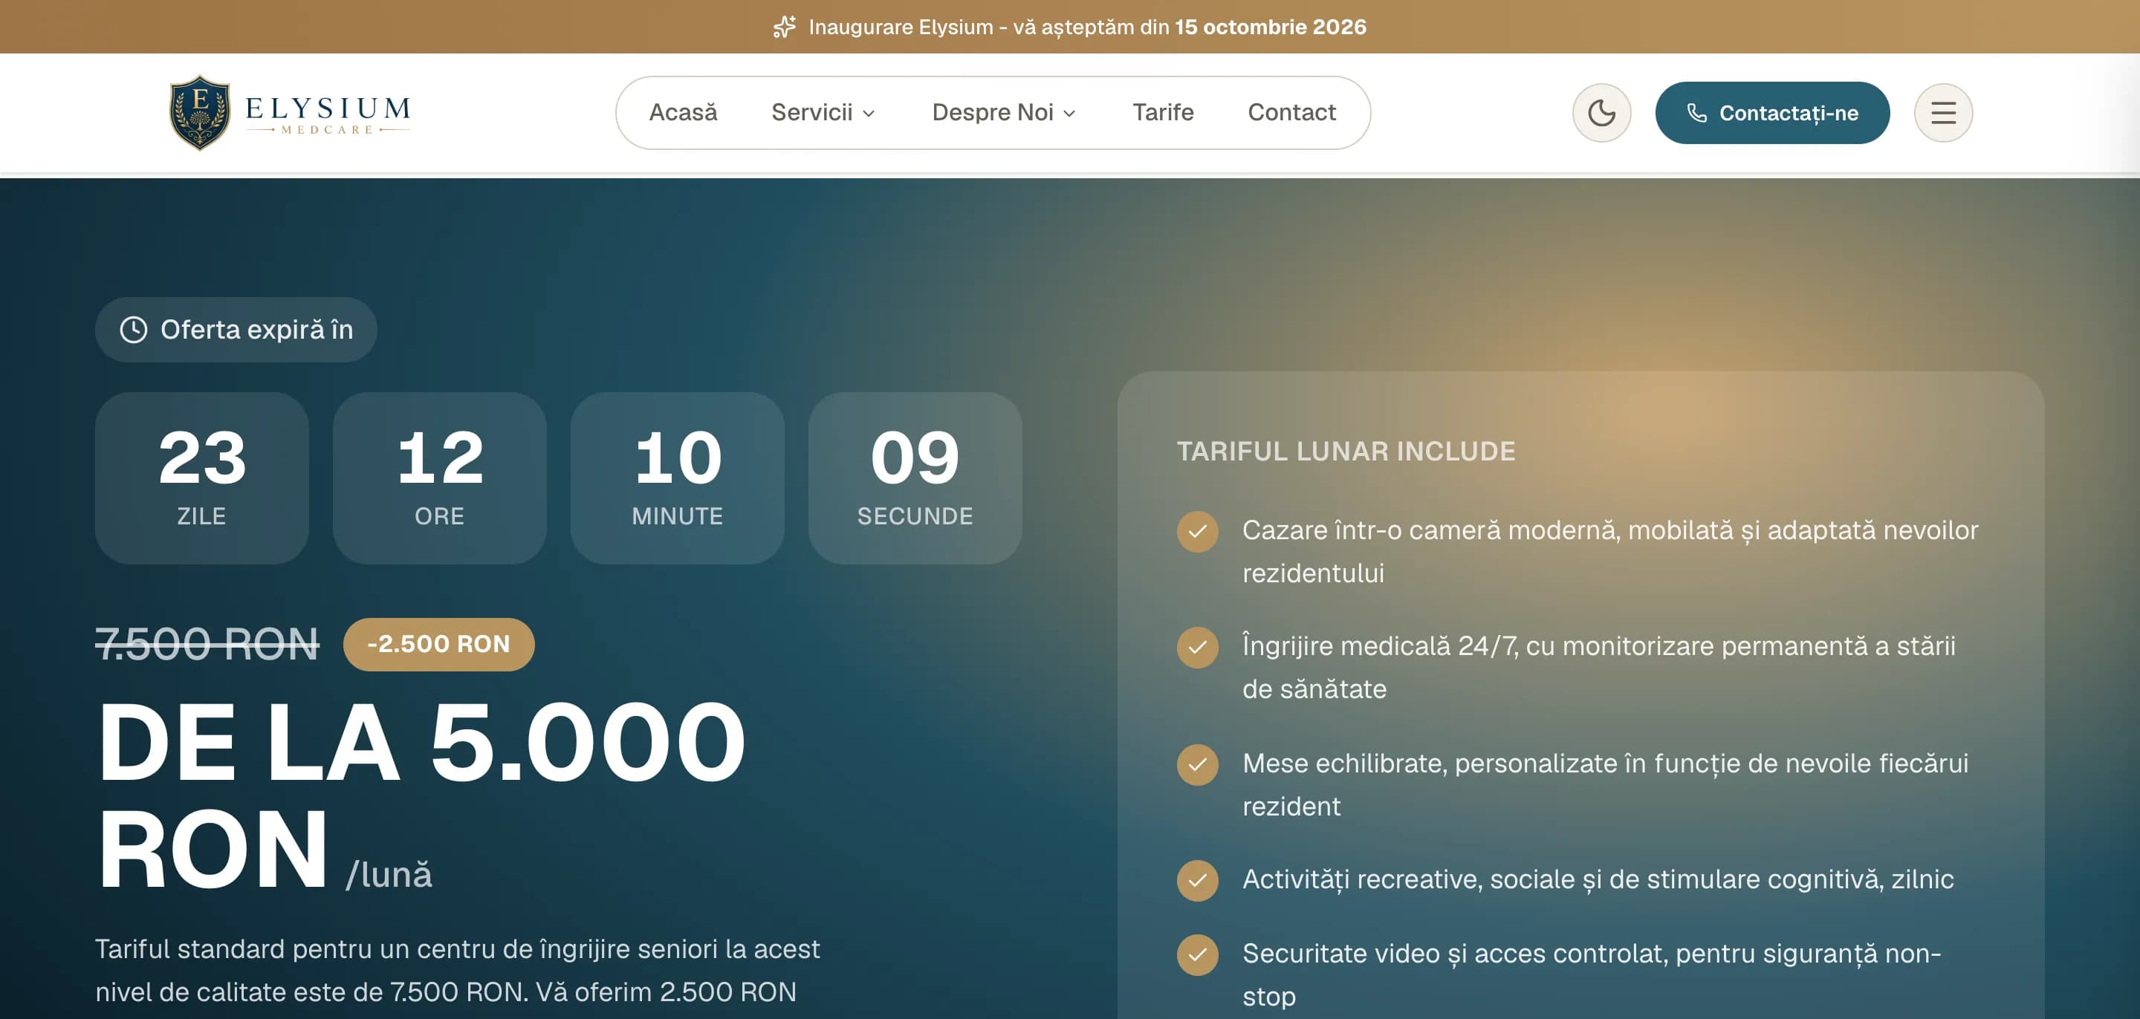
Task: Click the TARIFUL LUNAR INCLUDE heading
Action: [1346, 451]
